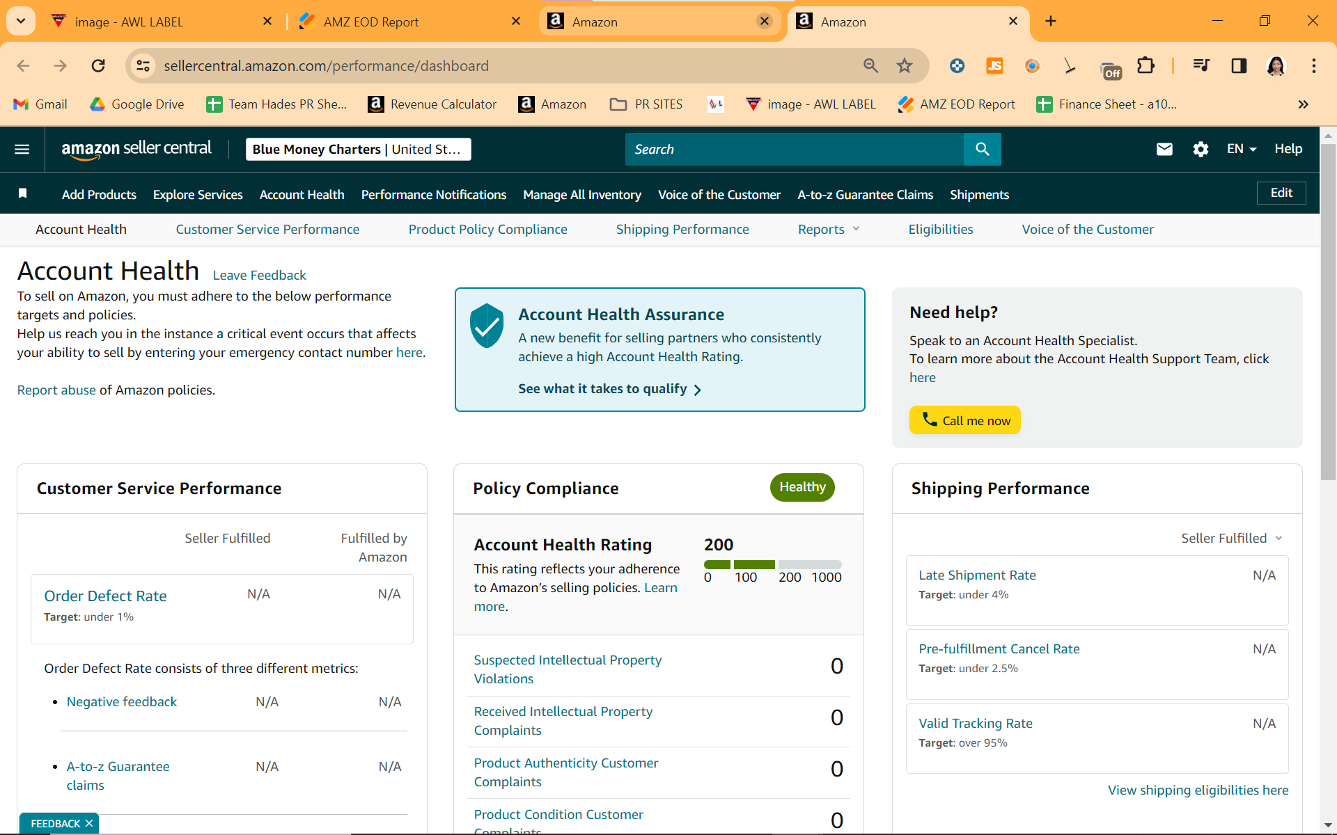Click the Help link in header

(1288, 149)
